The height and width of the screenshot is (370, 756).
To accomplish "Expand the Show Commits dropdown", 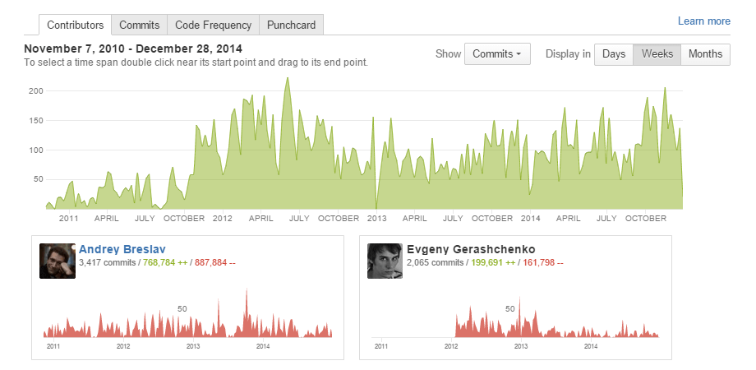I will point(497,54).
